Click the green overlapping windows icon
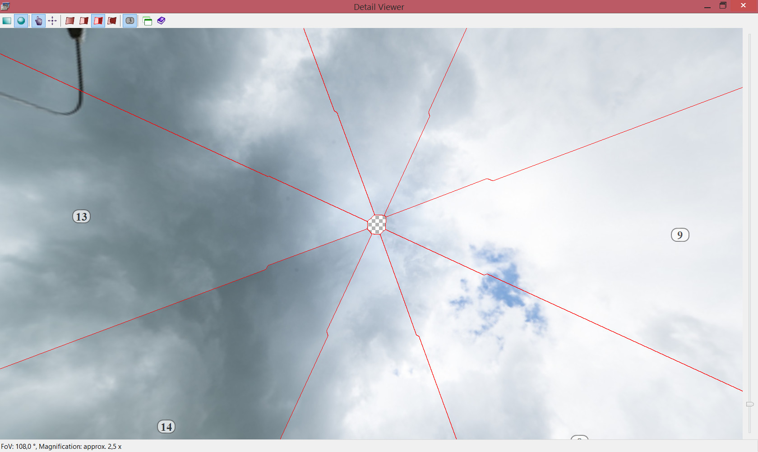 [147, 21]
